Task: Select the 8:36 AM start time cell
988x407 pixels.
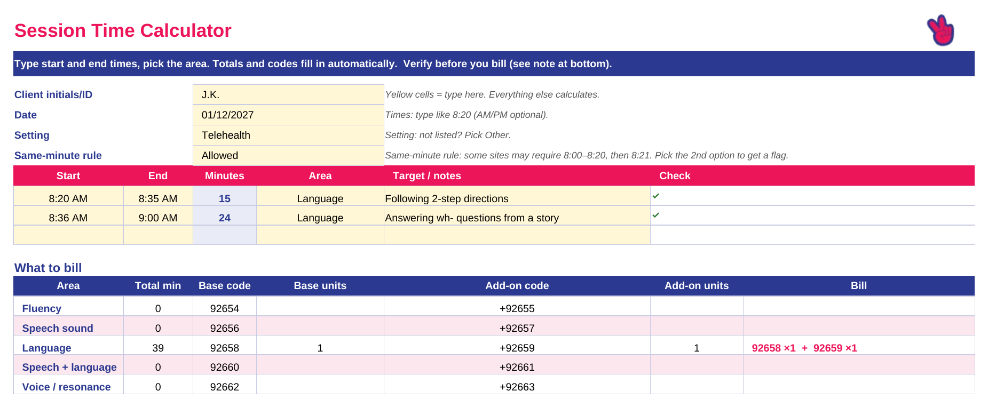Action: click(x=68, y=216)
